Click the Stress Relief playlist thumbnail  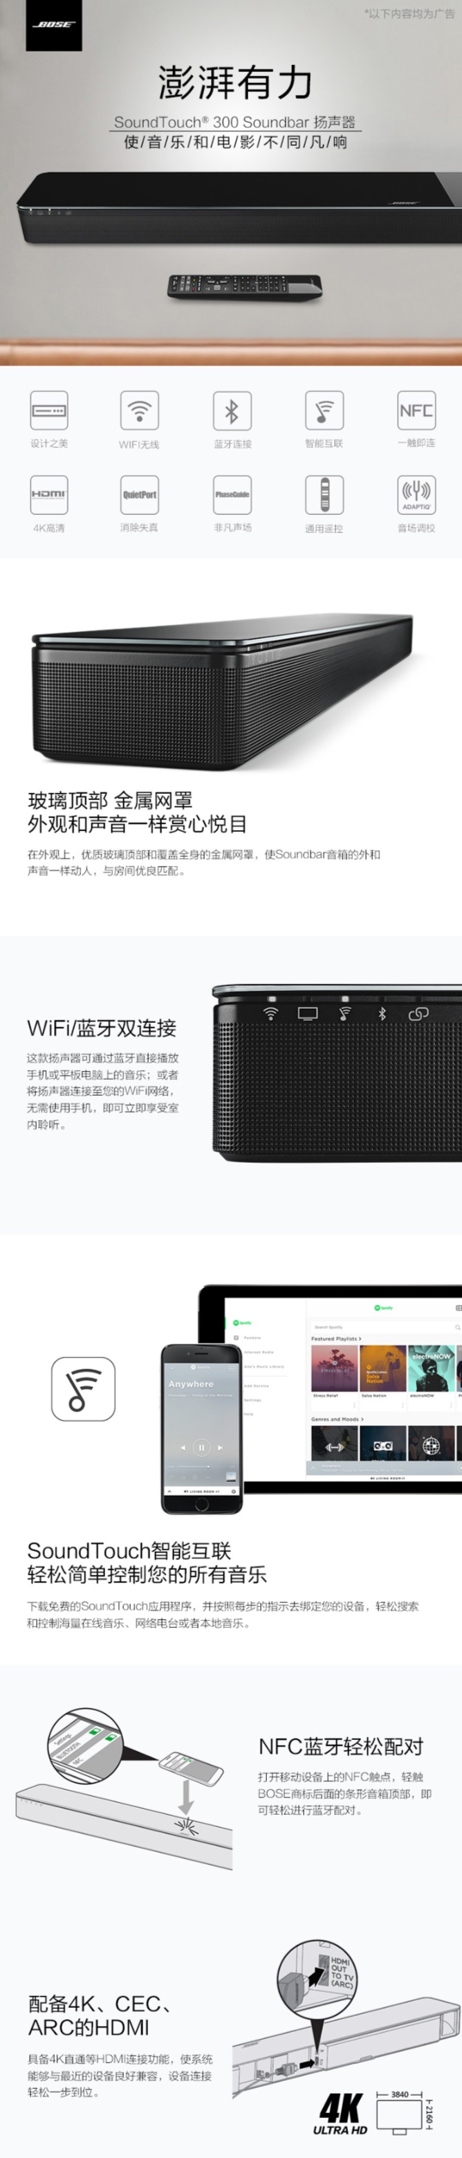[334, 1368]
